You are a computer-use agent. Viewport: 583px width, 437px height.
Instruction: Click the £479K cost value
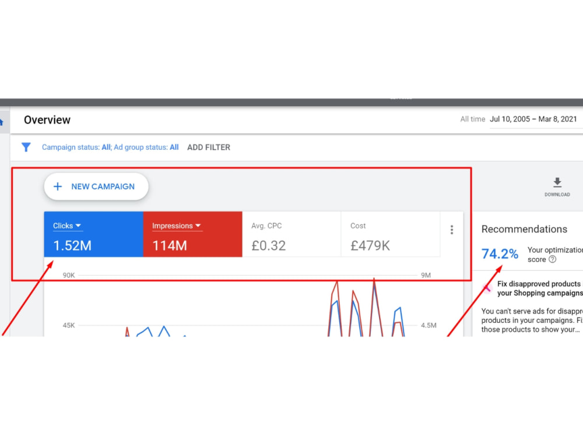click(370, 246)
